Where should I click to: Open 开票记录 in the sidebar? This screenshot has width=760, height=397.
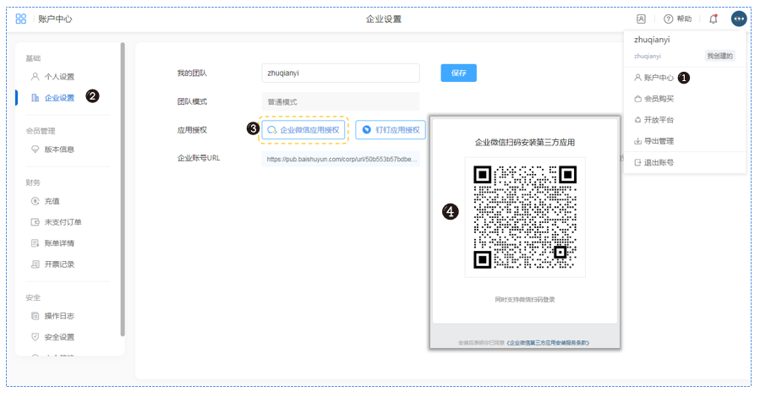coord(58,264)
